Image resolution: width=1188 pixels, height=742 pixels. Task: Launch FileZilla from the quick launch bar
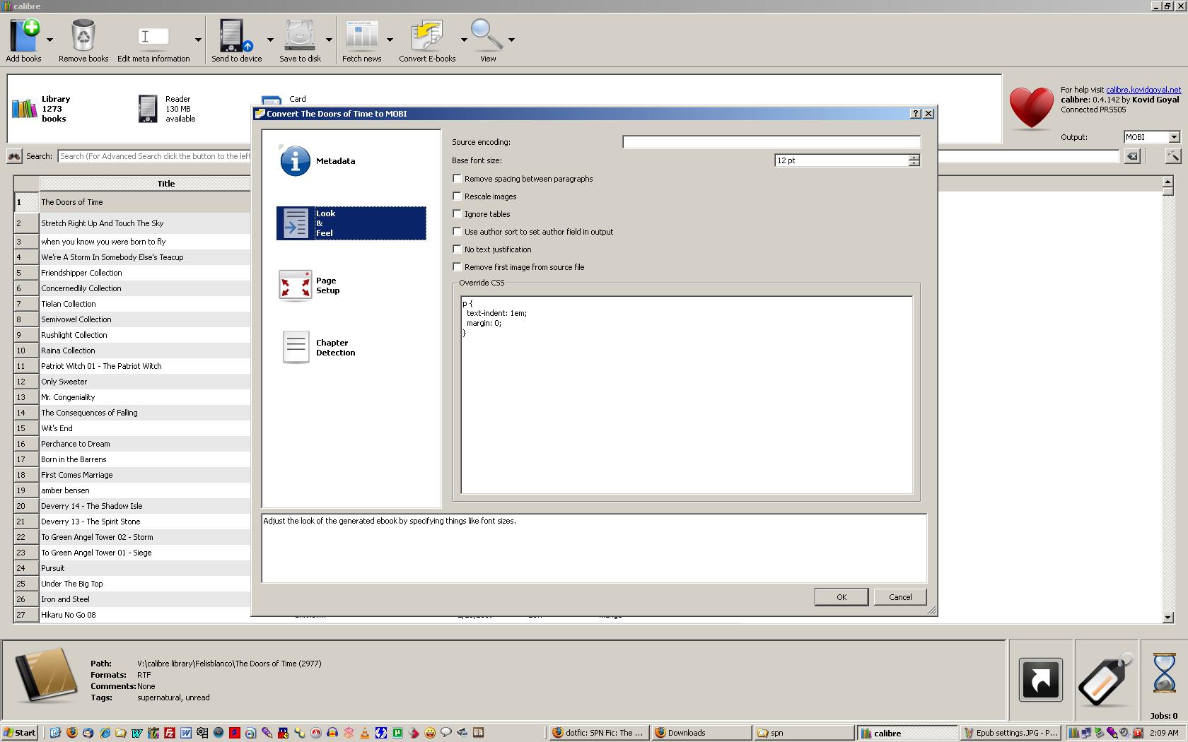click(x=170, y=733)
